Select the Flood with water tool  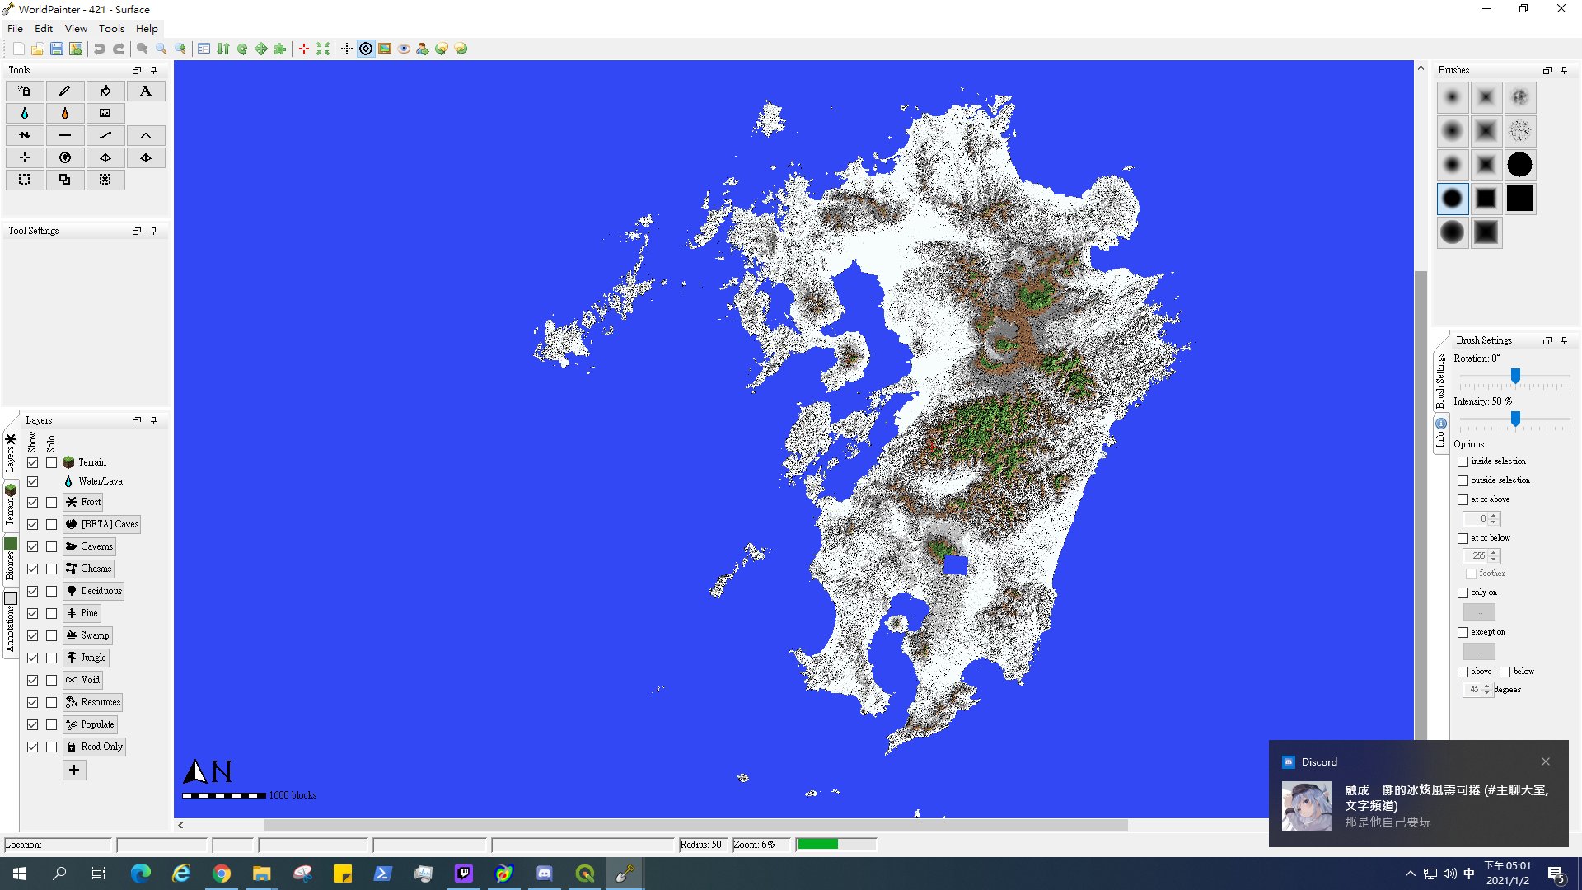[25, 113]
